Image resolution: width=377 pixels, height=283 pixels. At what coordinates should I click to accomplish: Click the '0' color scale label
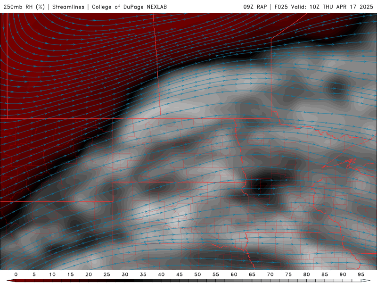pyautogui.click(x=16, y=275)
